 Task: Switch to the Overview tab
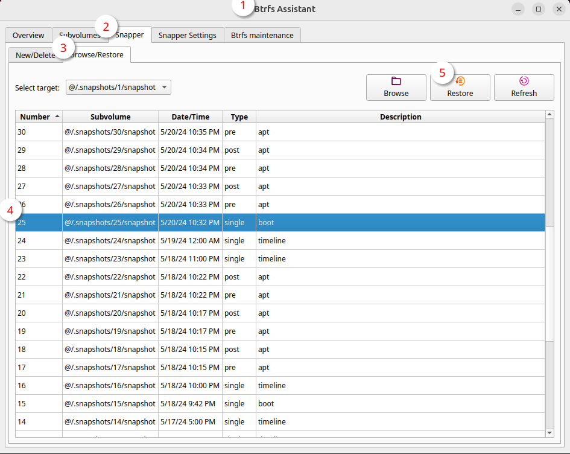(x=28, y=35)
